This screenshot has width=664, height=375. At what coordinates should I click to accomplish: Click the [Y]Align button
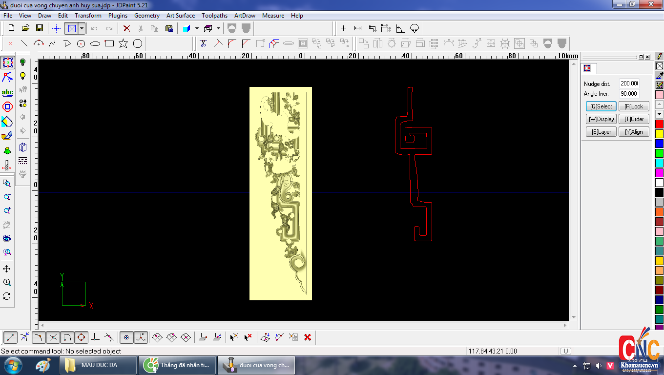[x=634, y=132]
